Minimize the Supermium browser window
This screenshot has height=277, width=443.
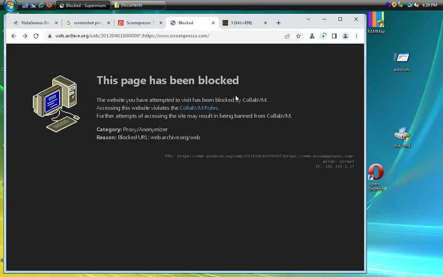point(324,19)
